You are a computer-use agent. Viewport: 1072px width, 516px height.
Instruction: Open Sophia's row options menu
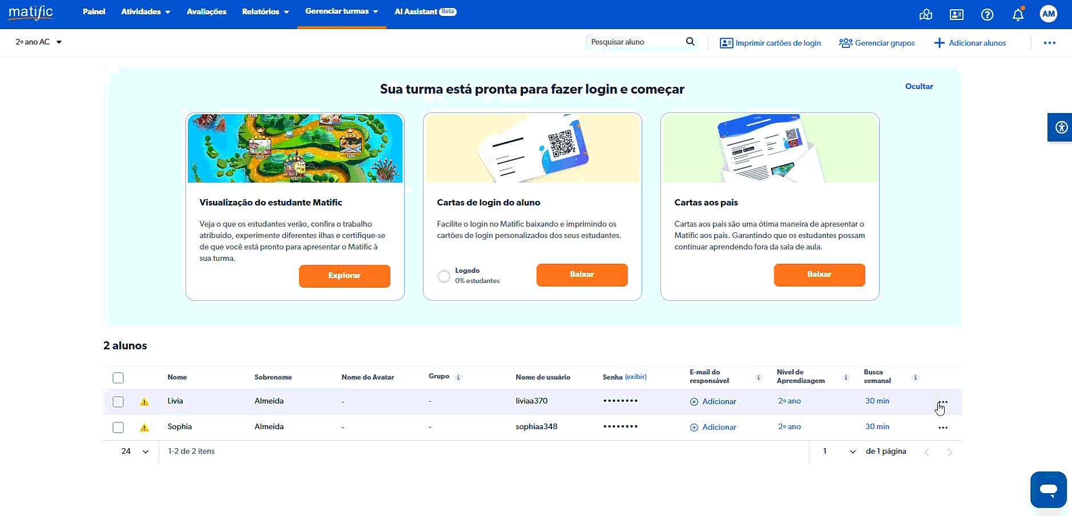tap(943, 428)
